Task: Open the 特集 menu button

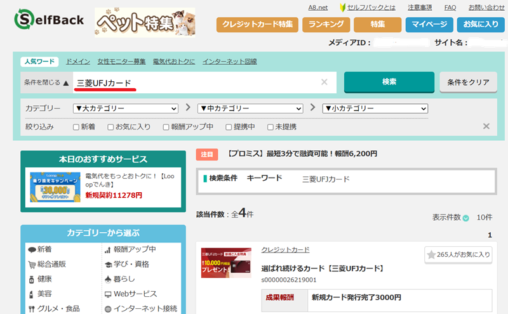Action: point(377,25)
